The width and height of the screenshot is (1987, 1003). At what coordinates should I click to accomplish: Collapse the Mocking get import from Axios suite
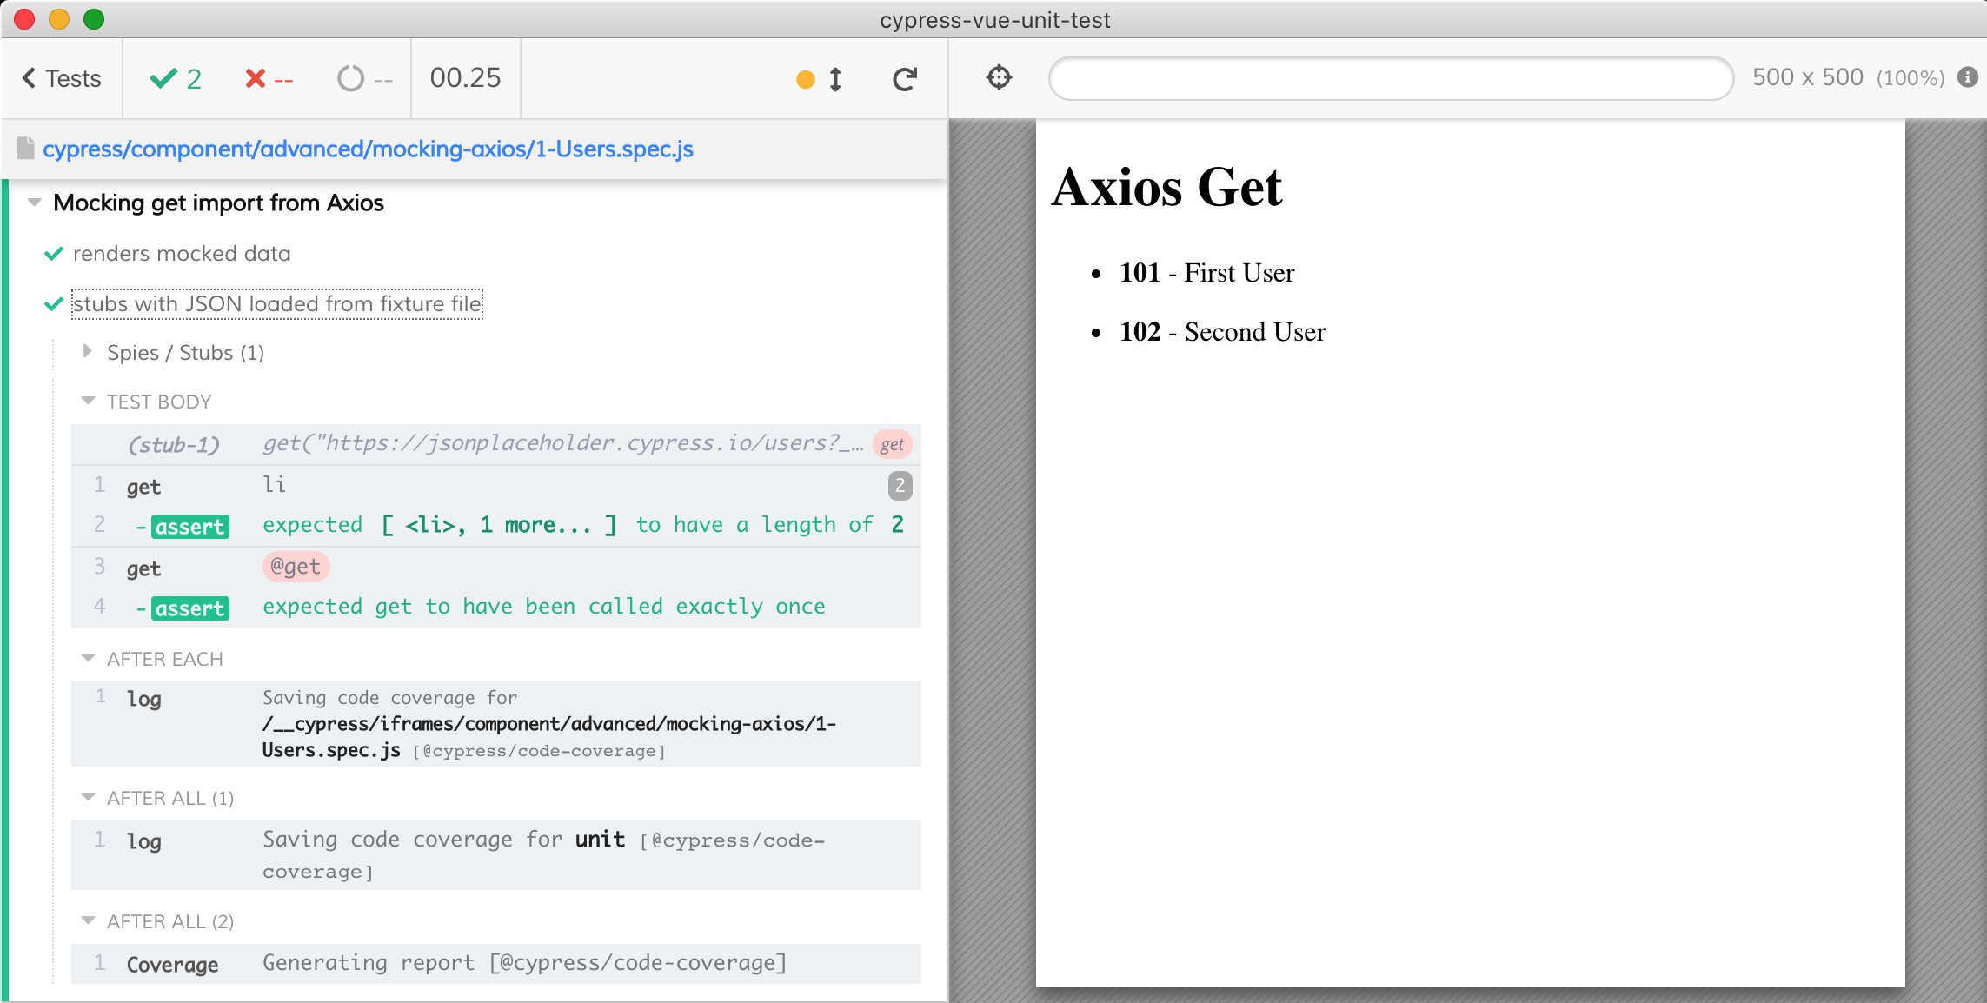35,203
